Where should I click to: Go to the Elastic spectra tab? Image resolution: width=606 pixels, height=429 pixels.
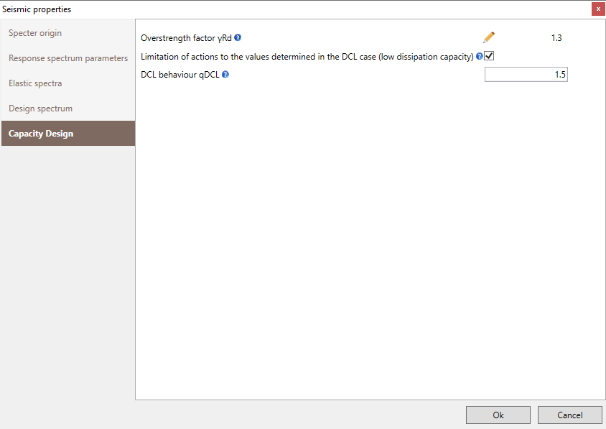point(68,83)
